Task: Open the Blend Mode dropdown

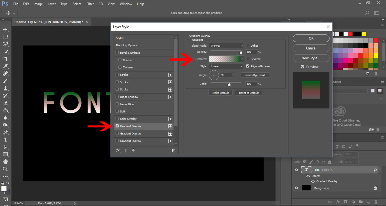Action: tap(226, 45)
